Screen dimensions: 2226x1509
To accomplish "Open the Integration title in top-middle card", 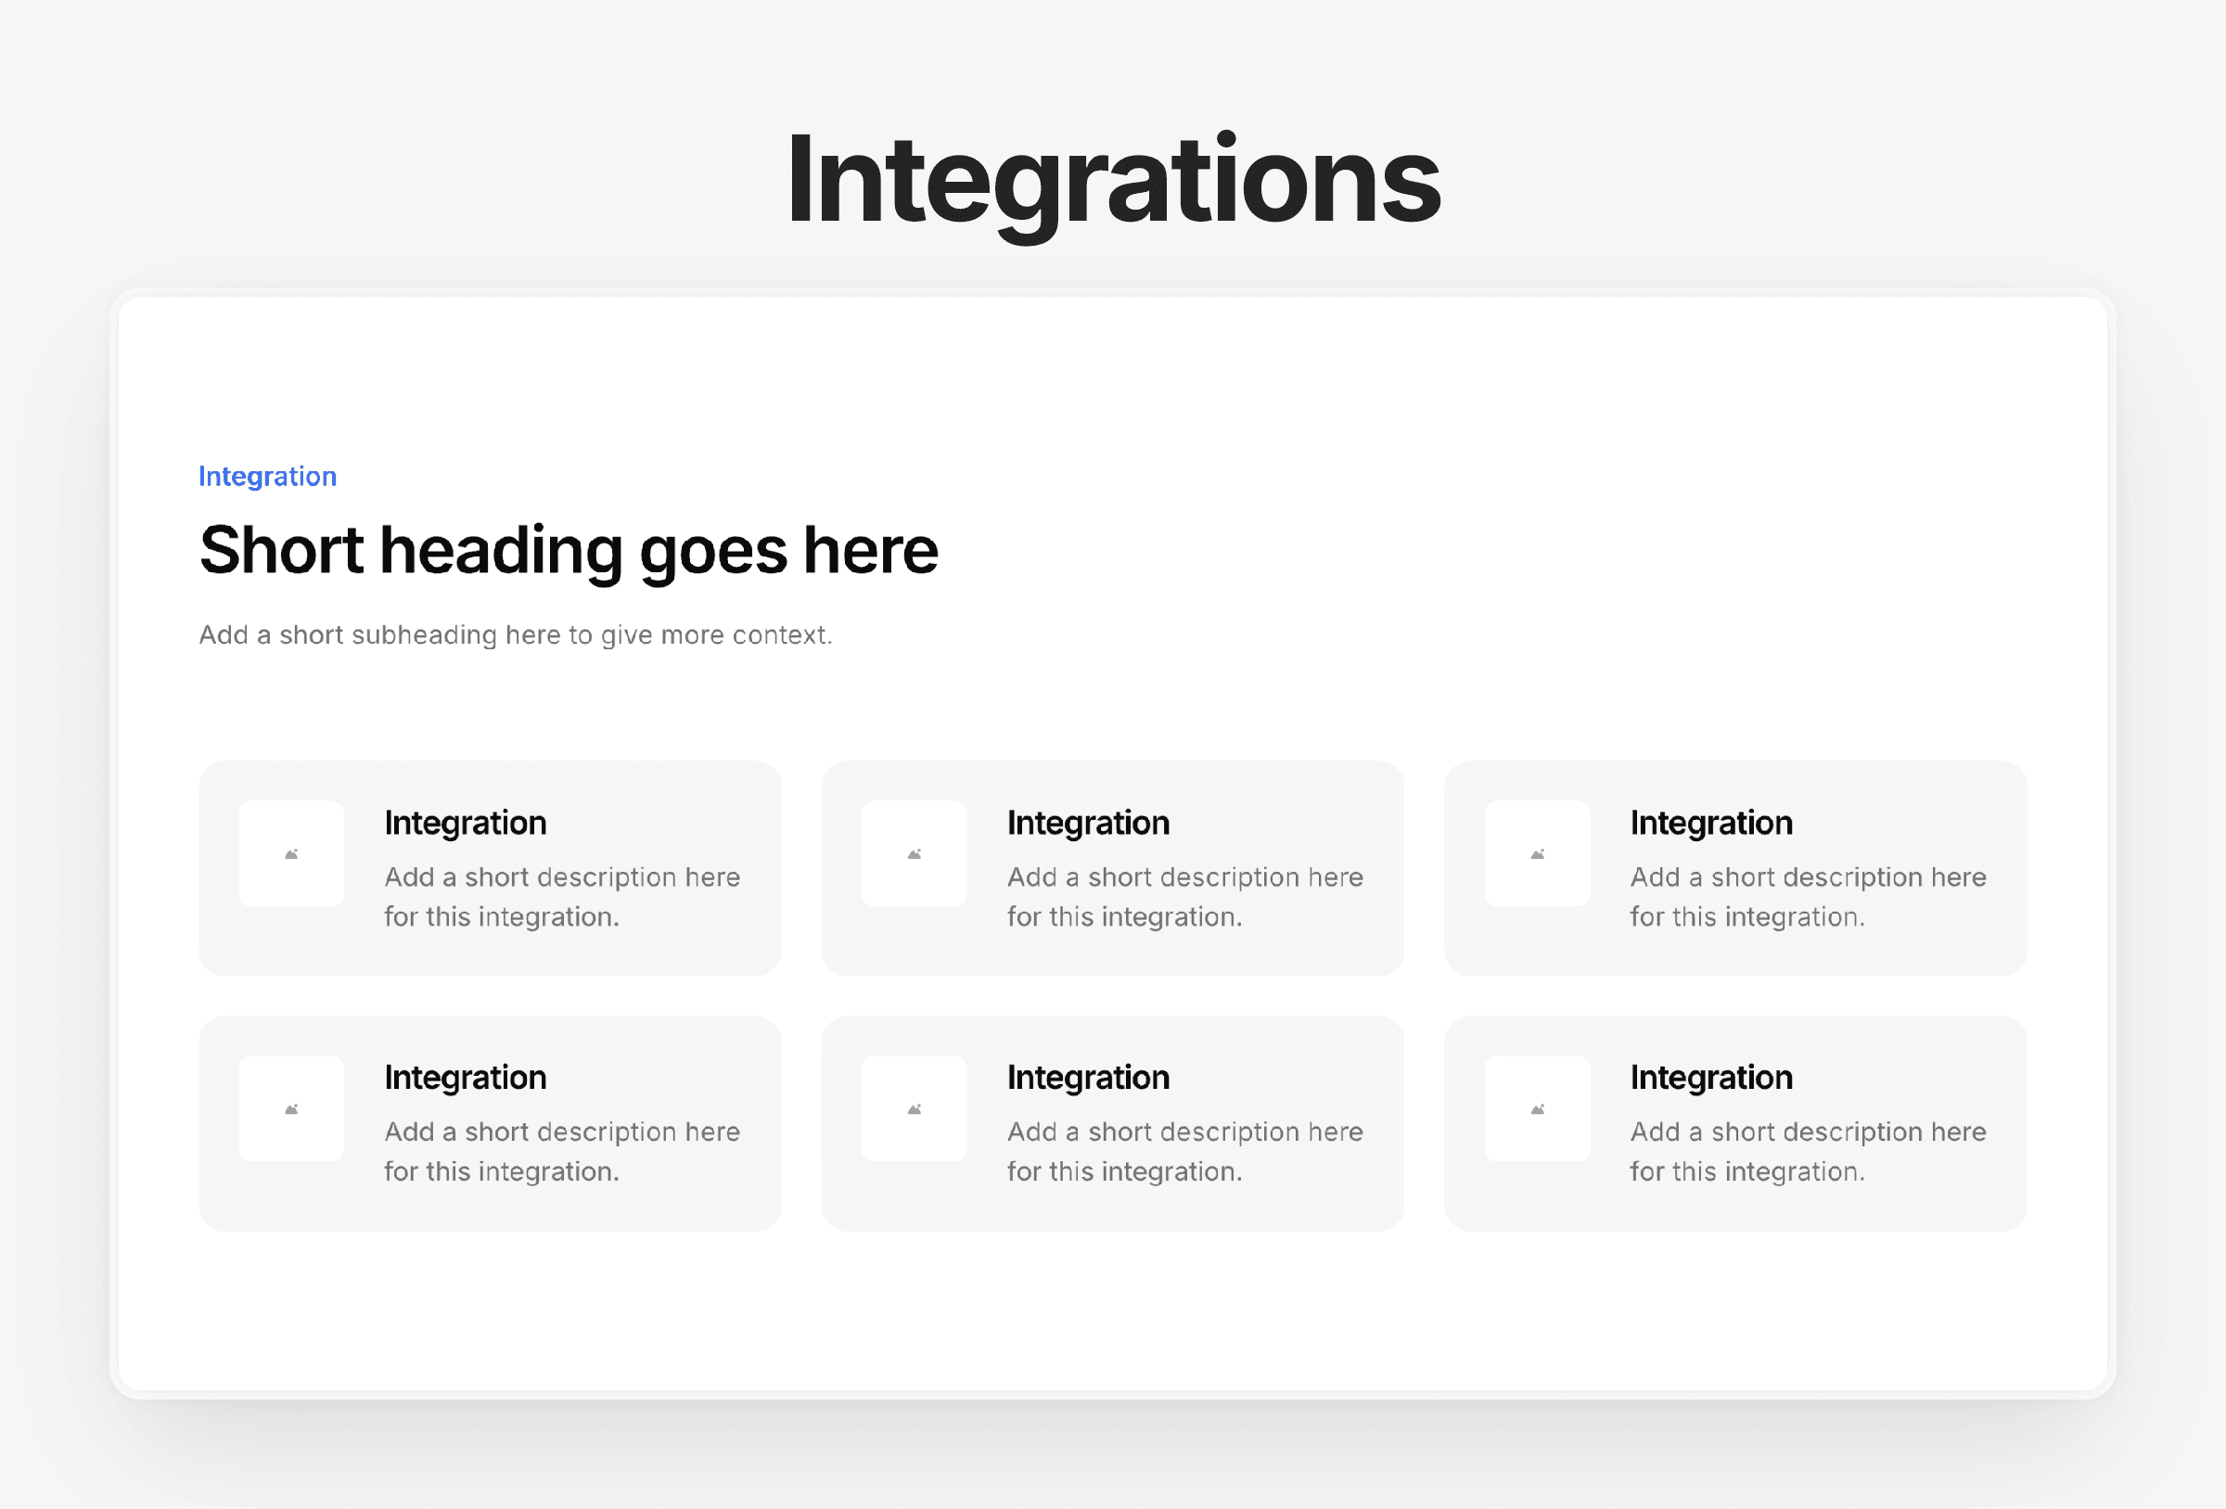I will tap(1088, 823).
